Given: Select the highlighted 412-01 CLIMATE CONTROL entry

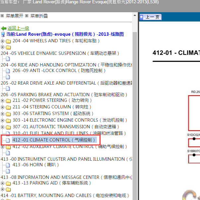Looking at the screenshot, I should point(54,140).
